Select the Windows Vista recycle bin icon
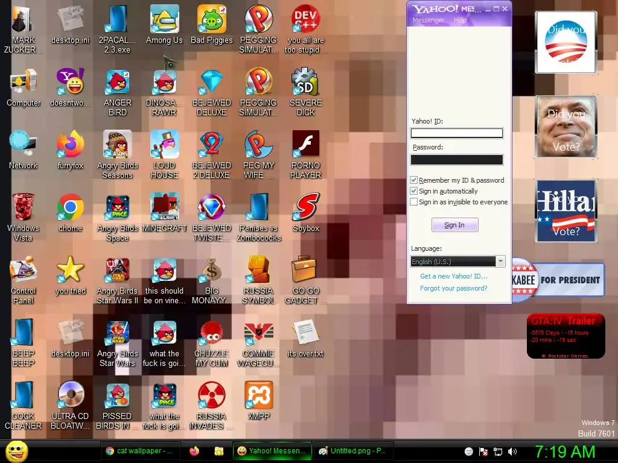Screen dimensions: 618x463 click(24, 217)
